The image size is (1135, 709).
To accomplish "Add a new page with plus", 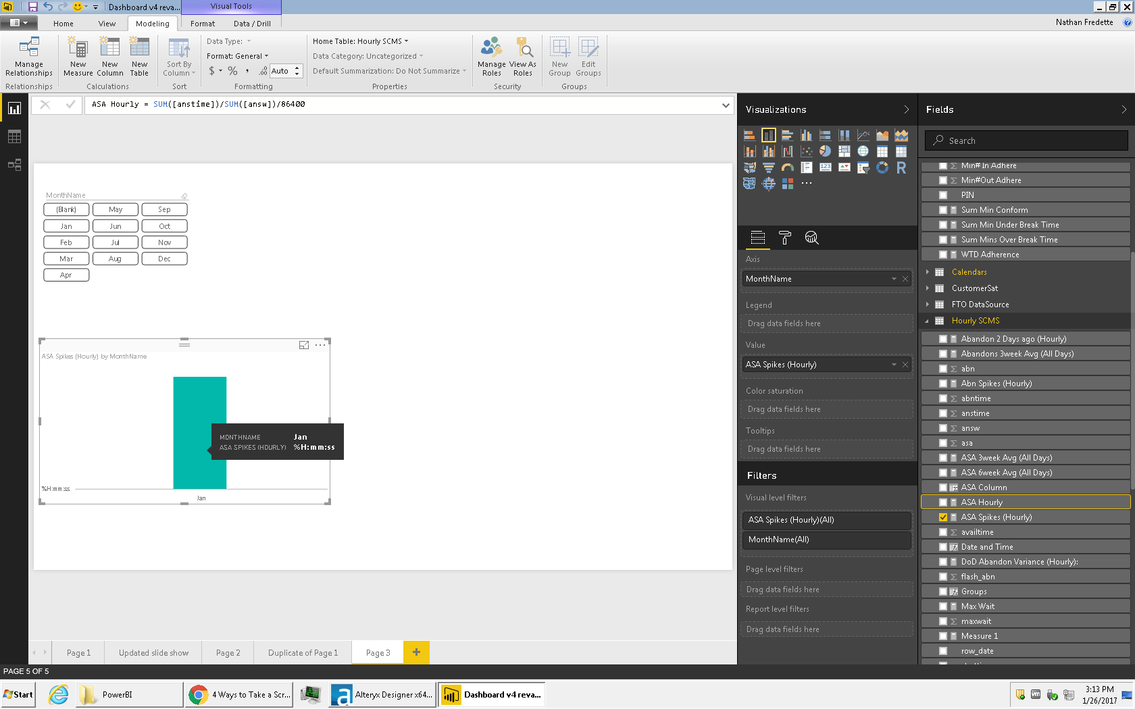I will coord(416,652).
